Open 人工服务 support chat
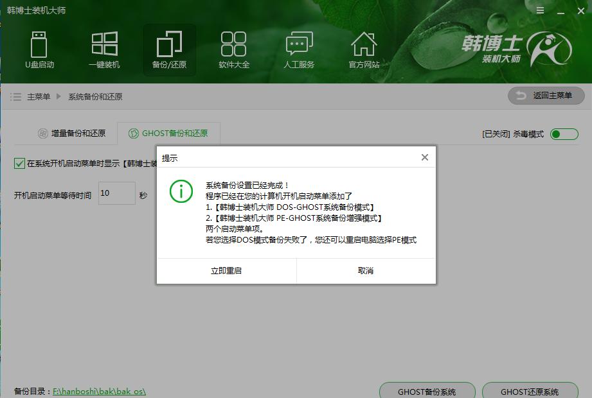Screen dimensions: 592x398 pos(299,50)
